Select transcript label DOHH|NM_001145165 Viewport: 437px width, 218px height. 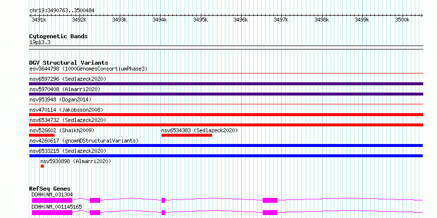(56, 207)
